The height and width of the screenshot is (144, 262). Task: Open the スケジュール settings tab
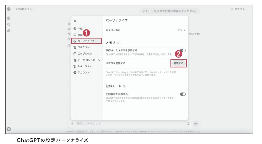pyautogui.click(x=83, y=53)
